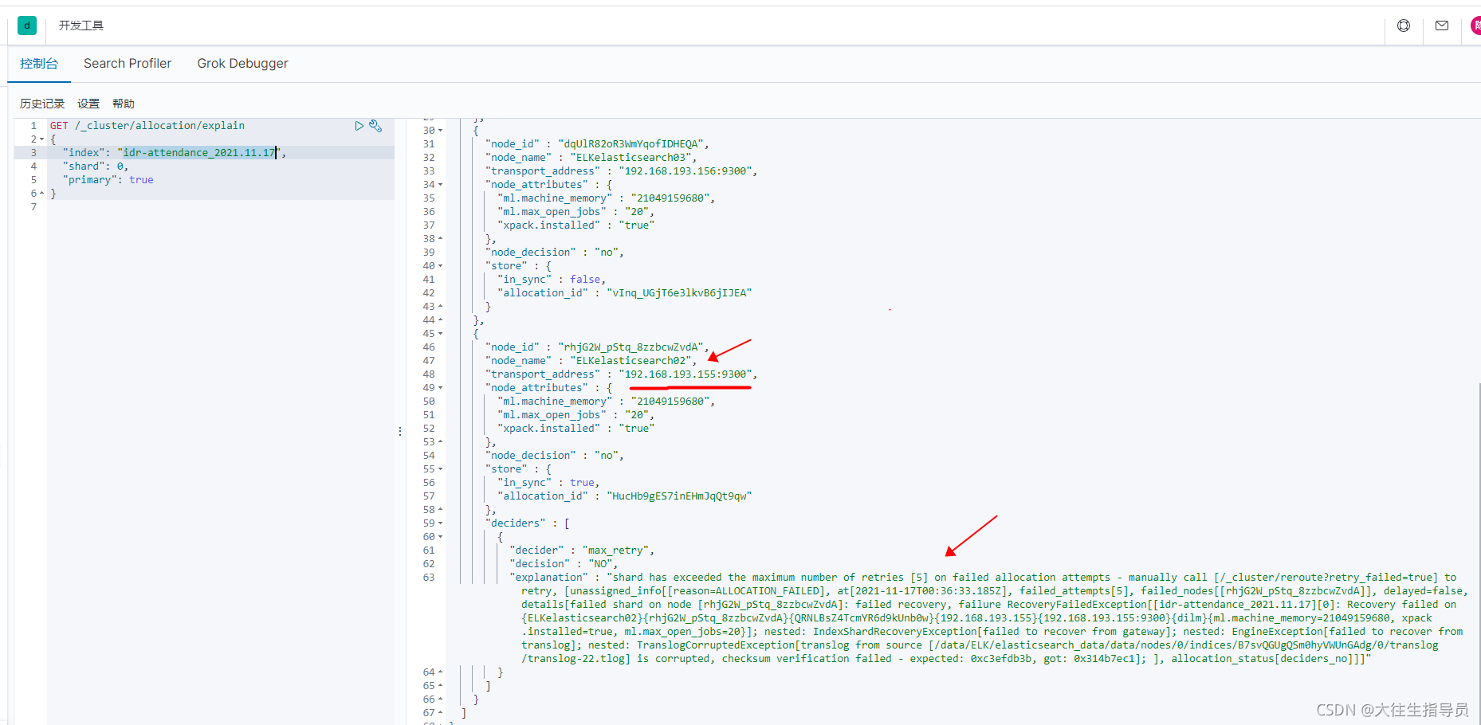Click "in_sync" : false value

point(585,280)
